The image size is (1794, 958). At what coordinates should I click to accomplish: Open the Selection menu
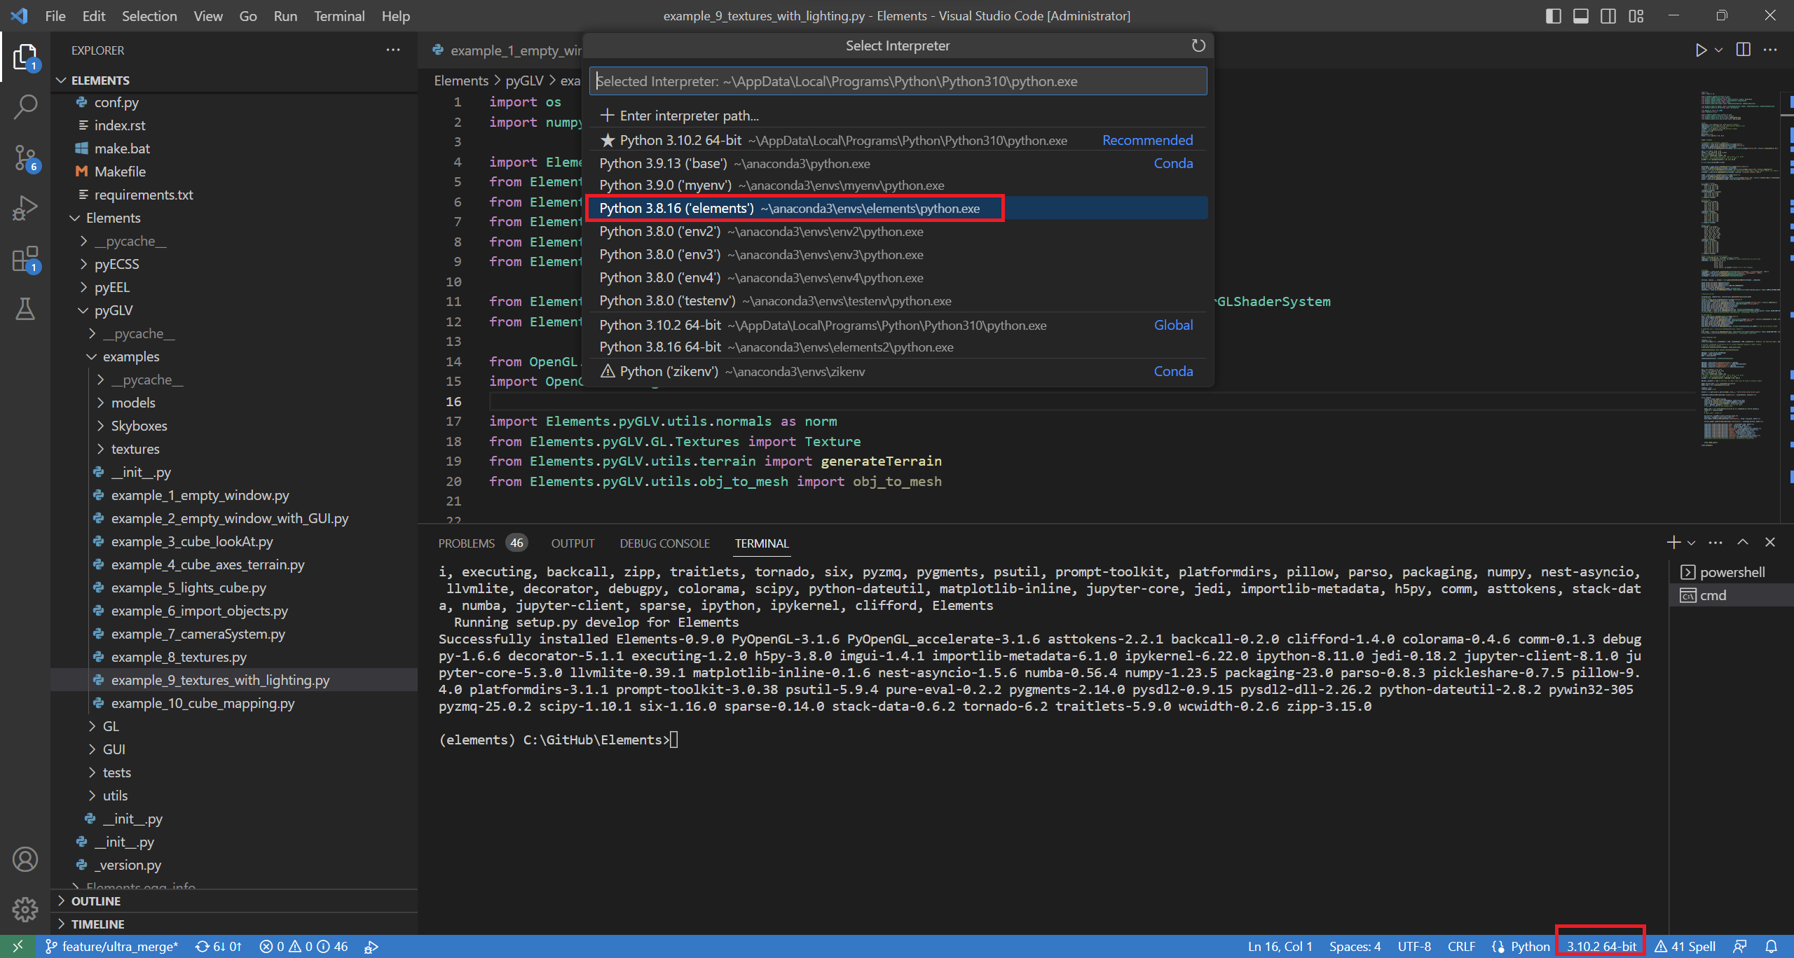(x=149, y=16)
